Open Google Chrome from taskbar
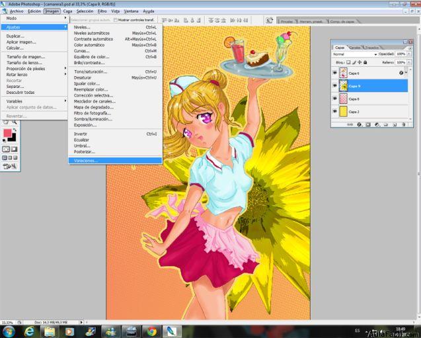 coord(151,331)
